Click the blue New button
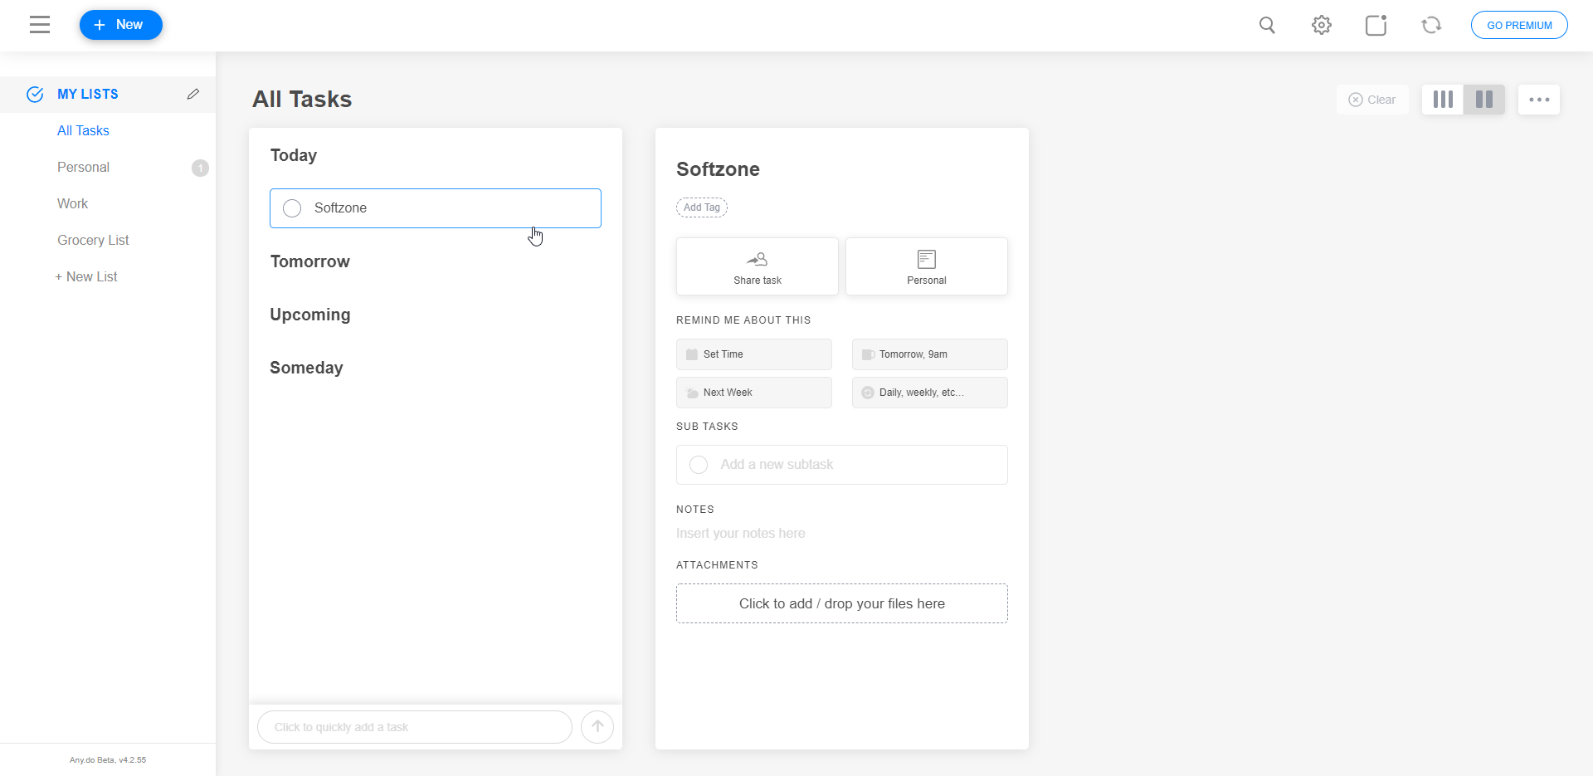The width and height of the screenshot is (1593, 776). pos(121,25)
